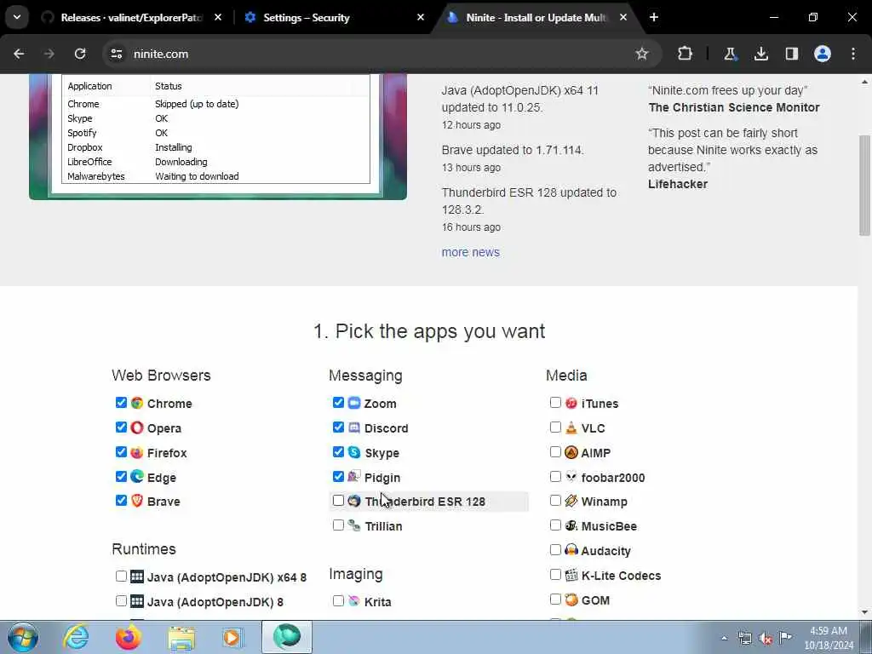Reload the ninite.com page

[80, 54]
